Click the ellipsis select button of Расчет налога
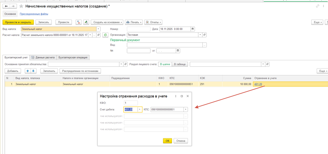The height and width of the screenshot is (154, 328). tap(94, 35)
